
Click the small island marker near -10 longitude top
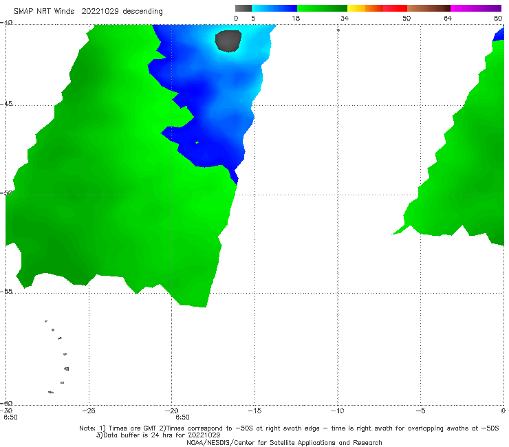338,30
